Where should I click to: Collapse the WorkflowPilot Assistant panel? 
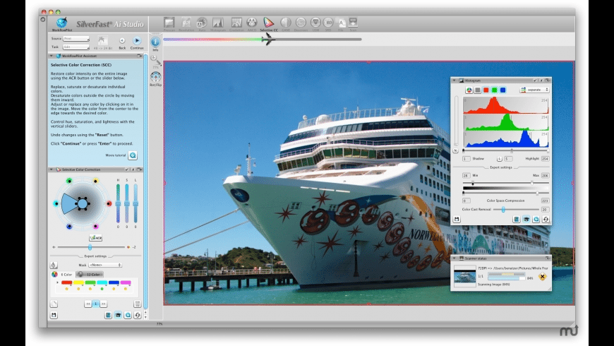coord(52,56)
